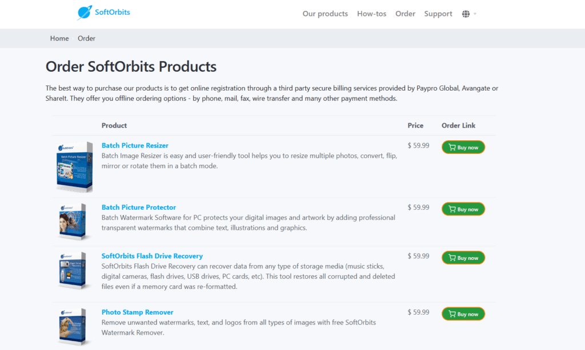Open the Our products menu
This screenshot has height=350, width=585.
coord(325,14)
